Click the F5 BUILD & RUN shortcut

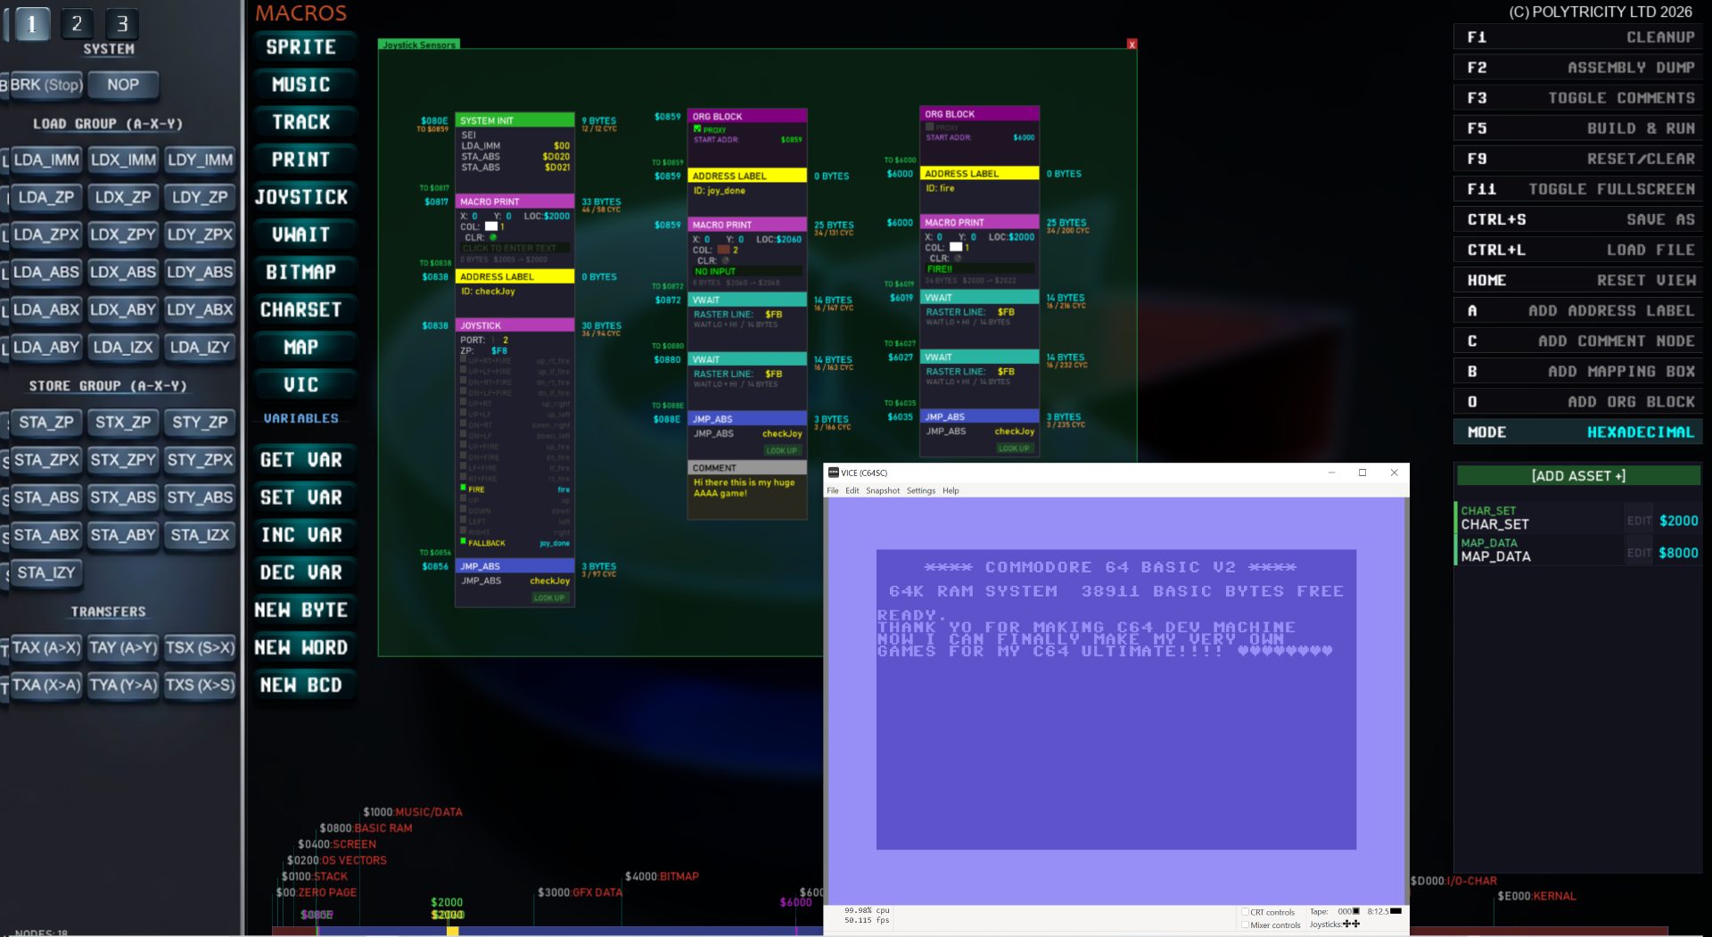[1577, 128]
